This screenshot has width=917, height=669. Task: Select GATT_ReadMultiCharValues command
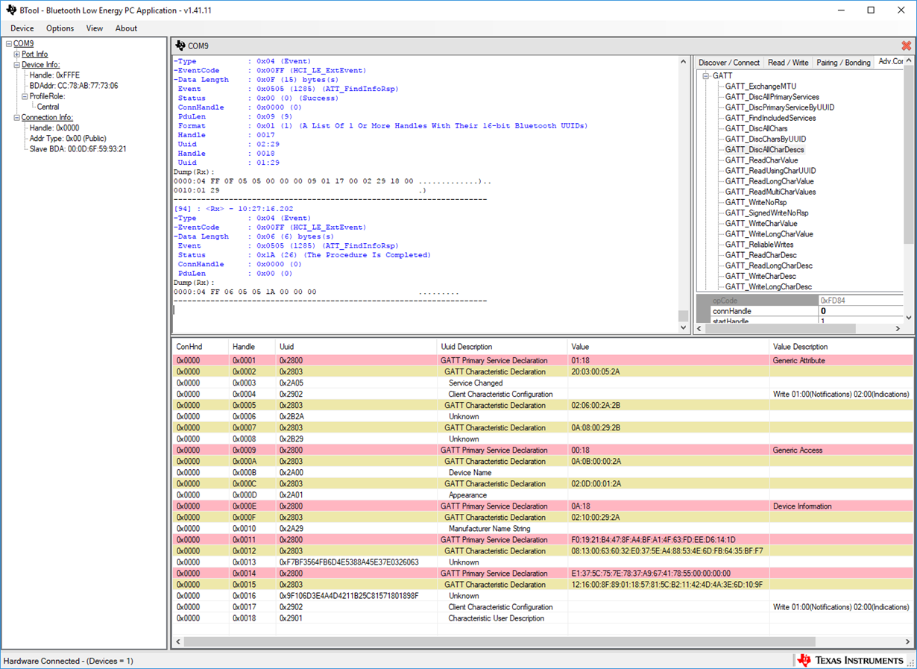click(x=770, y=192)
